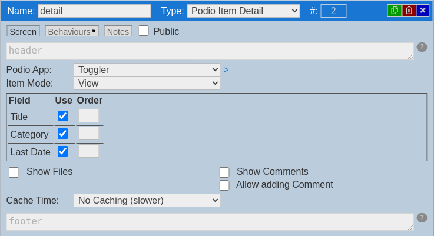Open help icon beside header field
This screenshot has height=236, width=434.
(422, 47)
